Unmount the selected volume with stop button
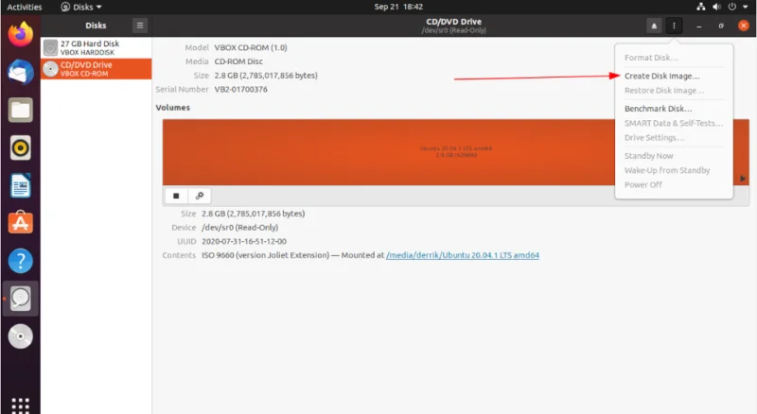Viewport: 757px width, 414px height. pyautogui.click(x=176, y=196)
